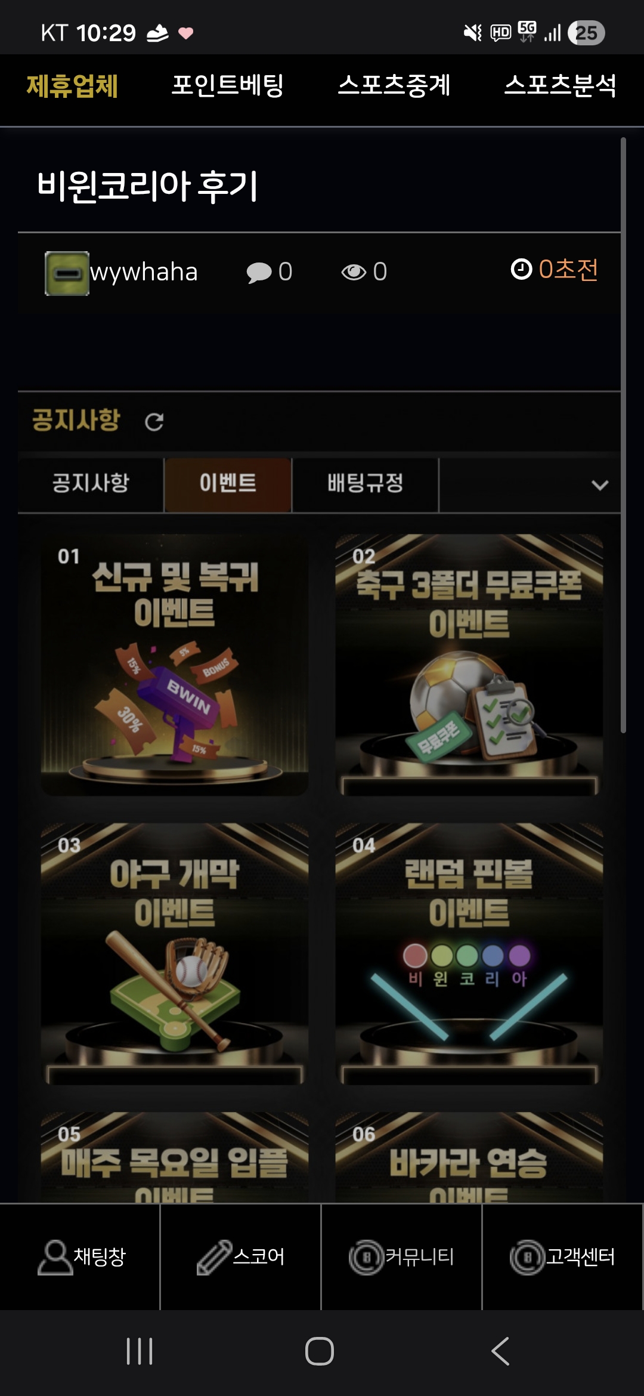Click the vertical scrollbar on the right

click(623, 435)
